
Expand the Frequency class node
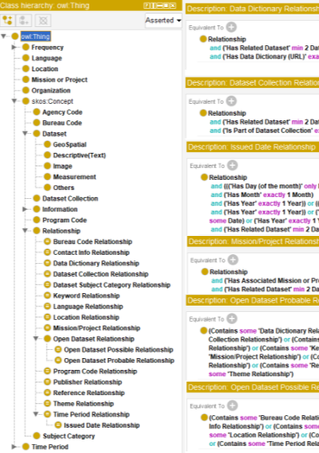coord(14,47)
